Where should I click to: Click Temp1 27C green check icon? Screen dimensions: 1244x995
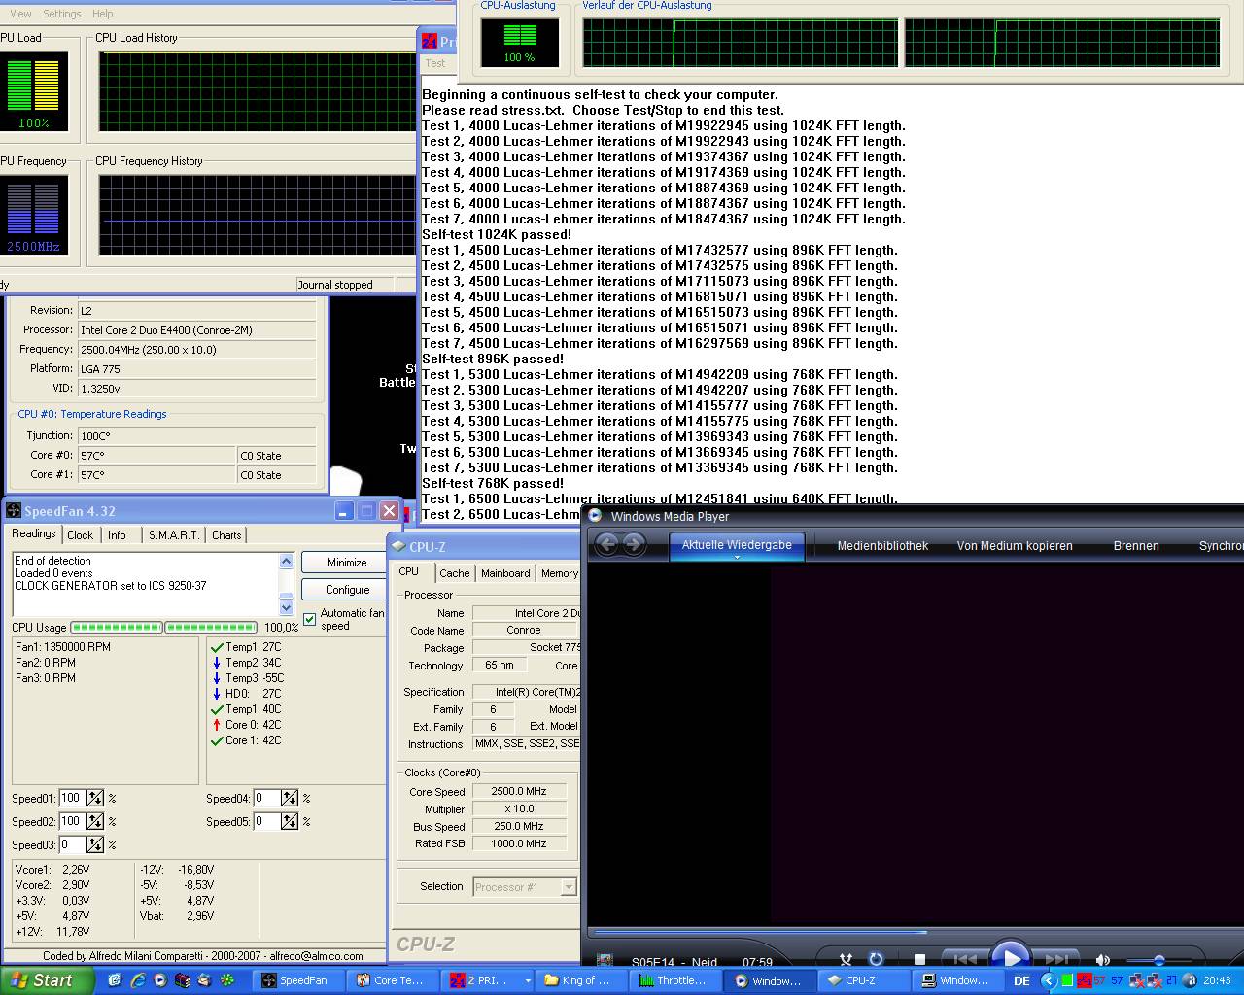[x=217, y=647]
